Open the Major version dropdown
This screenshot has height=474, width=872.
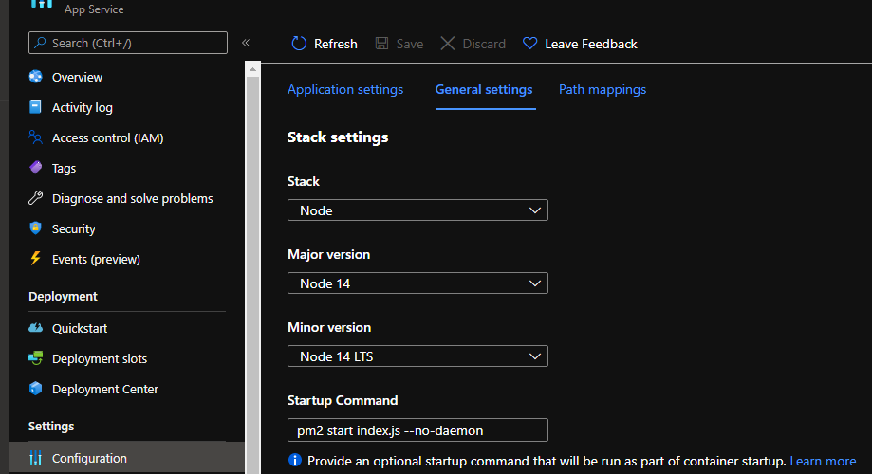(x=417, y=283)
